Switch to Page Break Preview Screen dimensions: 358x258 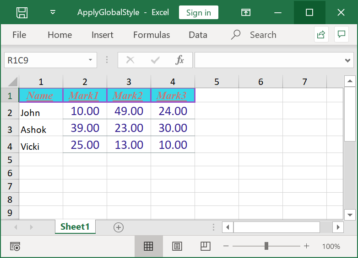point(205,247)
